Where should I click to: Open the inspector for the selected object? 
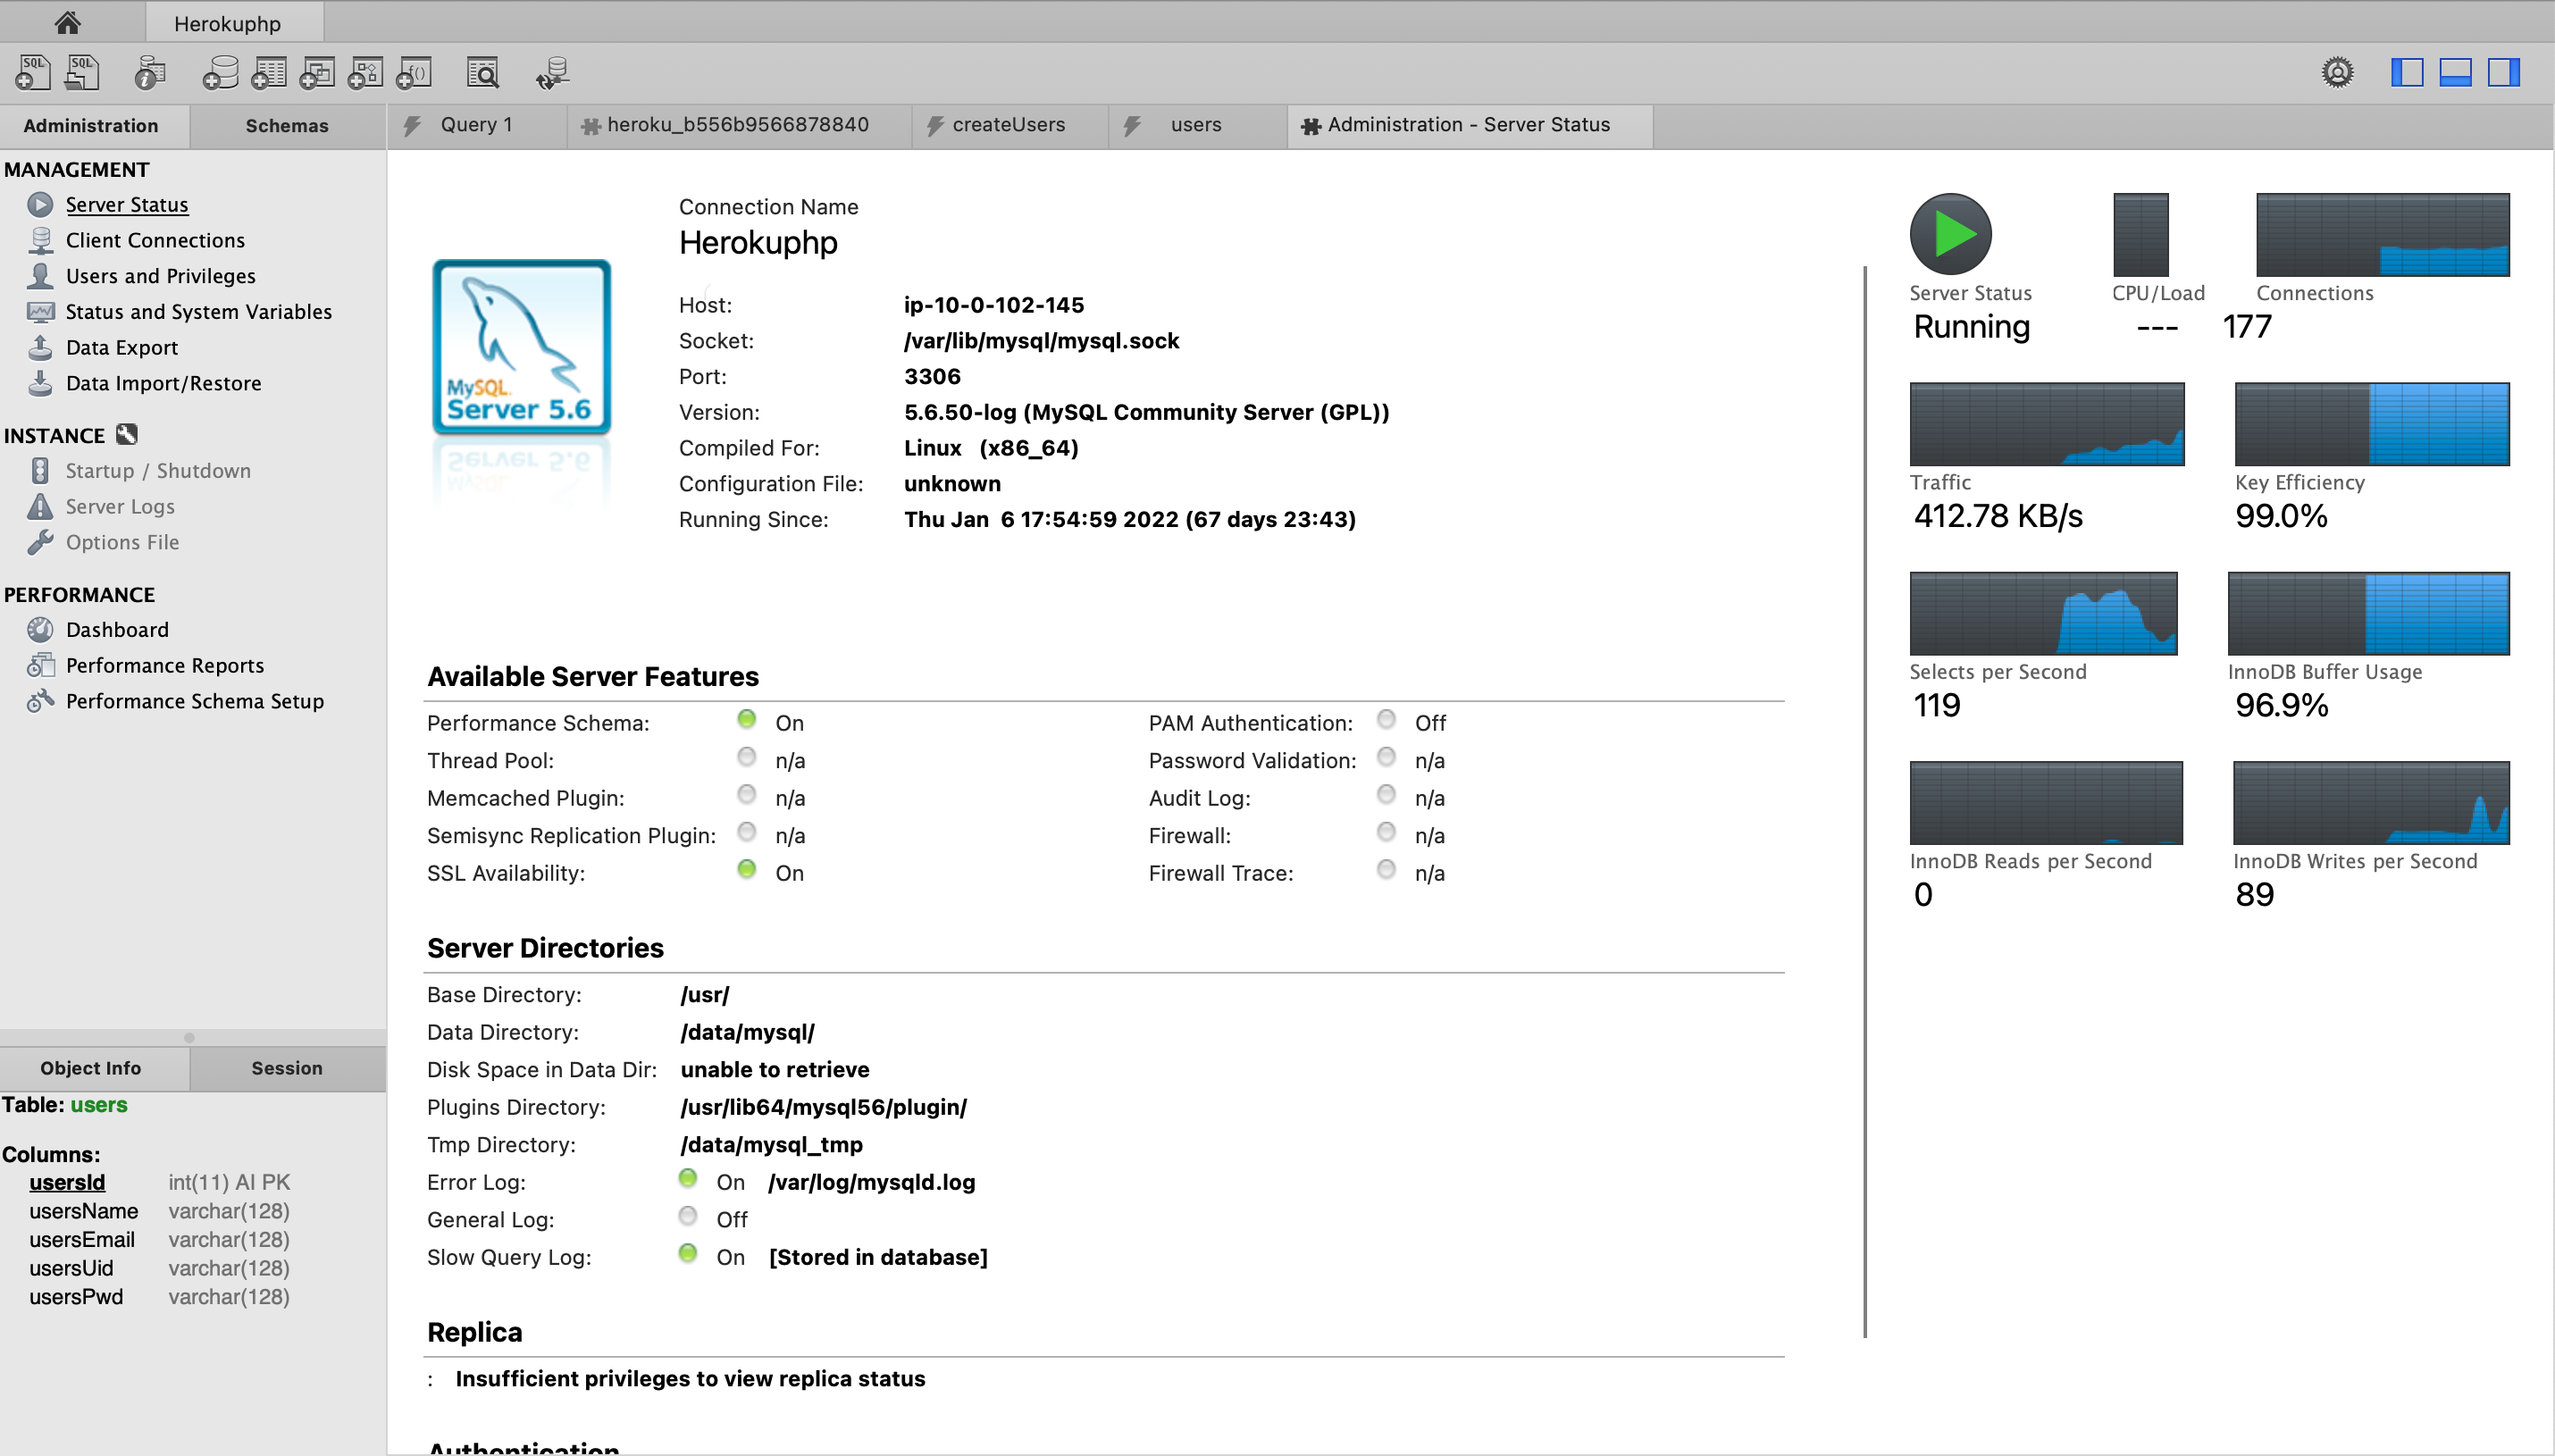(150, 72)
